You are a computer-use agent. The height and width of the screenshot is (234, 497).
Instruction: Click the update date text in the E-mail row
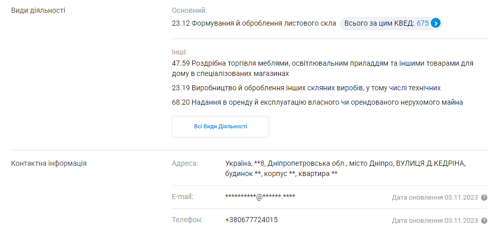click(x=434, y=198)
